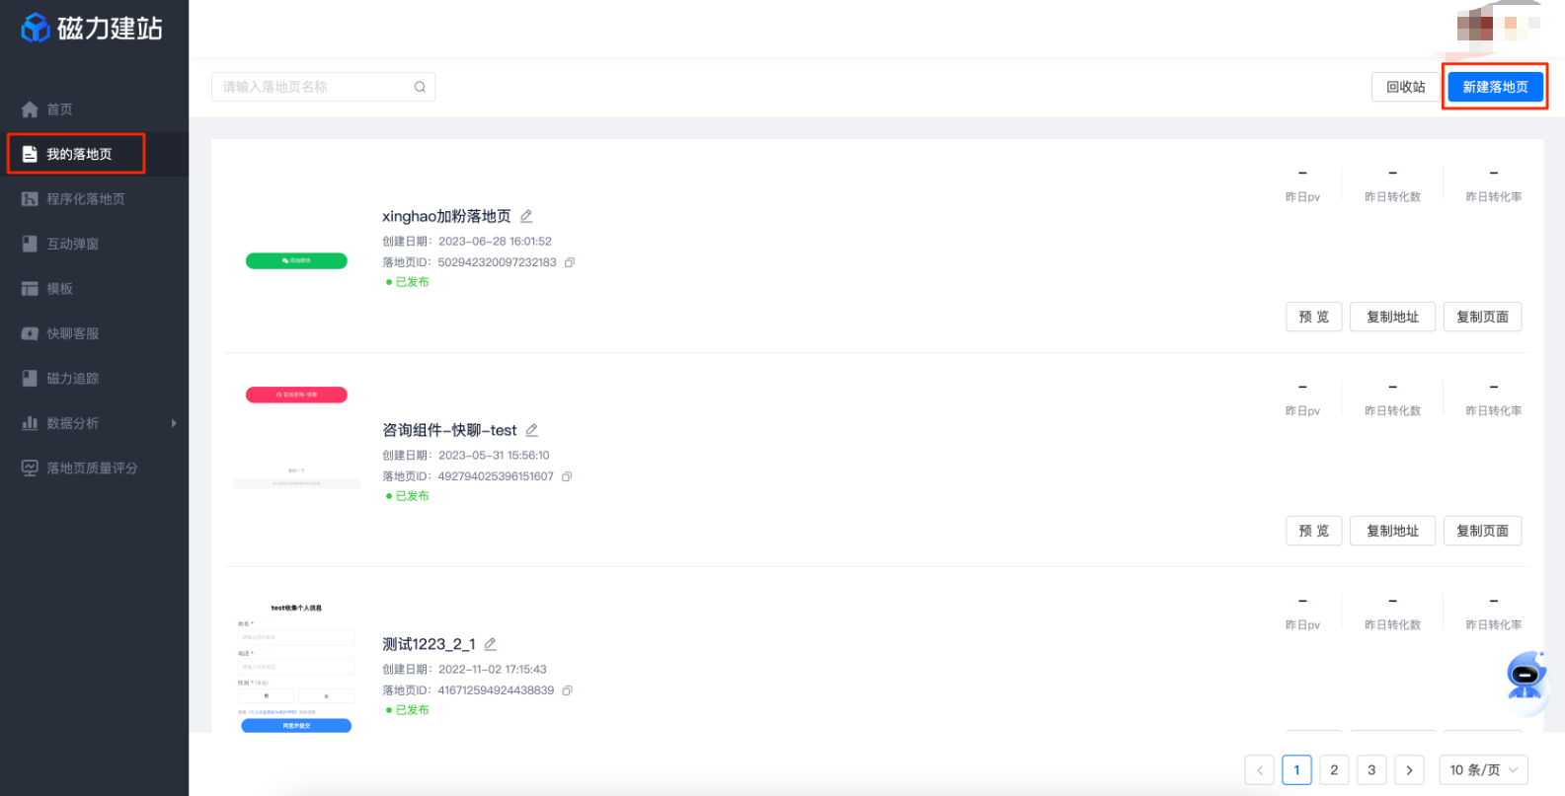Viewport: 1565px width, 796px height.
Task: Click the 互动弹窗 sidebar icon
Action: tap(30, 244)
